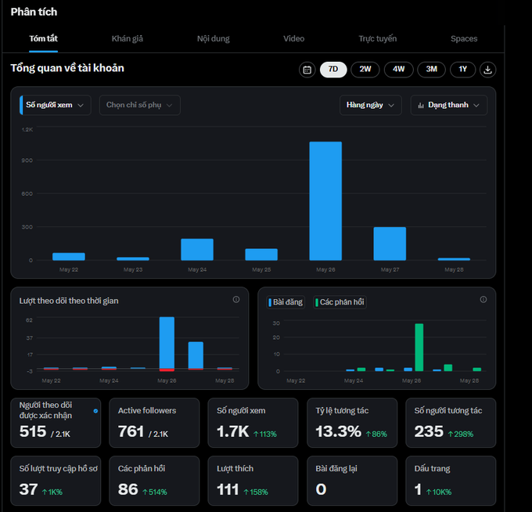Switch to the Khán giả tab
Viewport: 532px width, 512px height.
click(x=128, y=38)
